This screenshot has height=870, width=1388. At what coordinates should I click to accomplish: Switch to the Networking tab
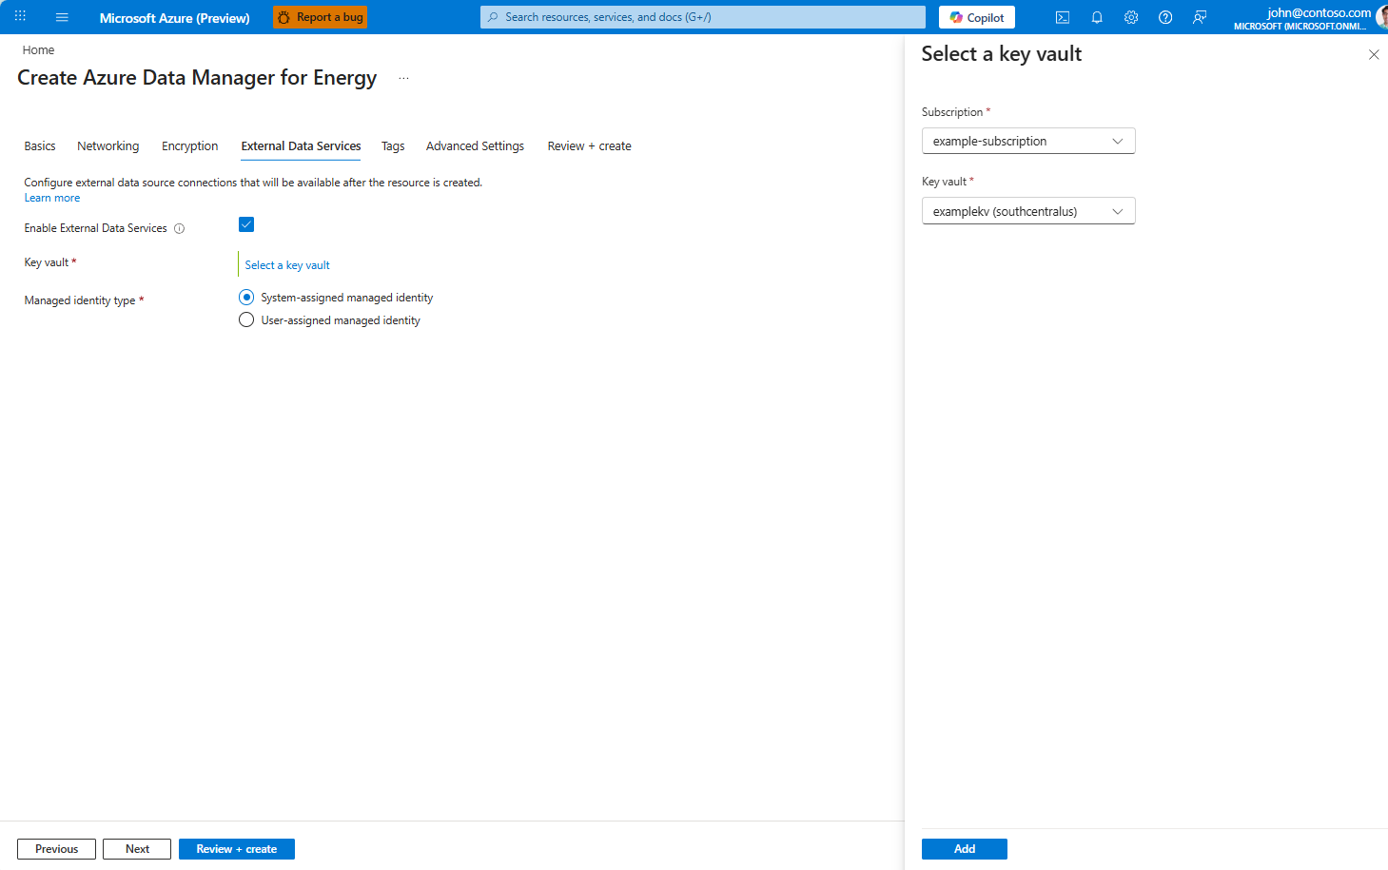click(x=108, y=145)
